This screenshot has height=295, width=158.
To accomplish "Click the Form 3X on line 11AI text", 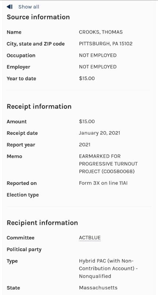I will click(103, 183).
